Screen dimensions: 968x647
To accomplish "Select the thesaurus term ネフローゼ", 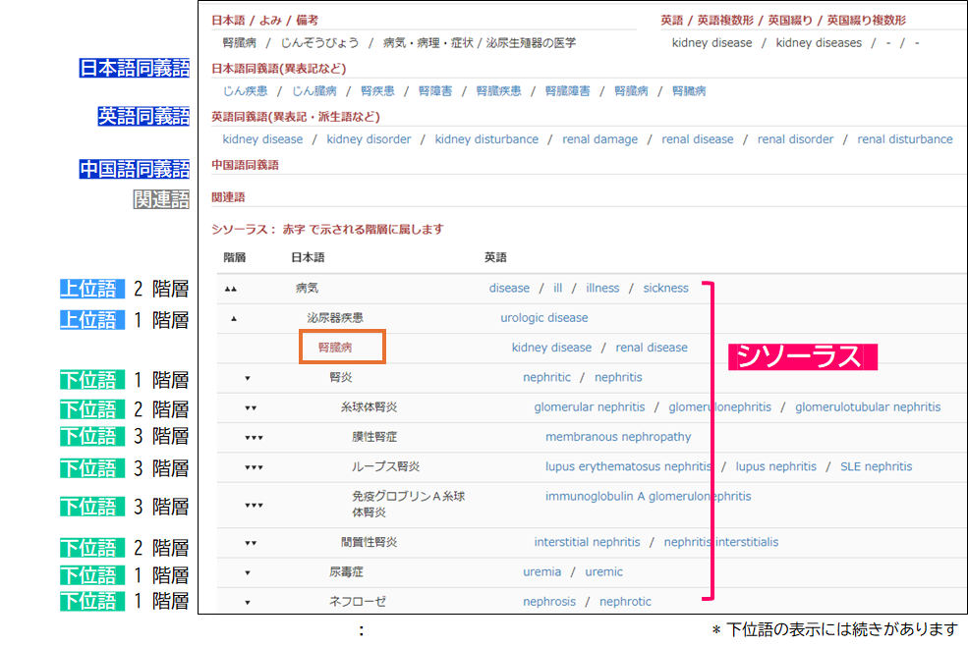I will coord(358,602).
